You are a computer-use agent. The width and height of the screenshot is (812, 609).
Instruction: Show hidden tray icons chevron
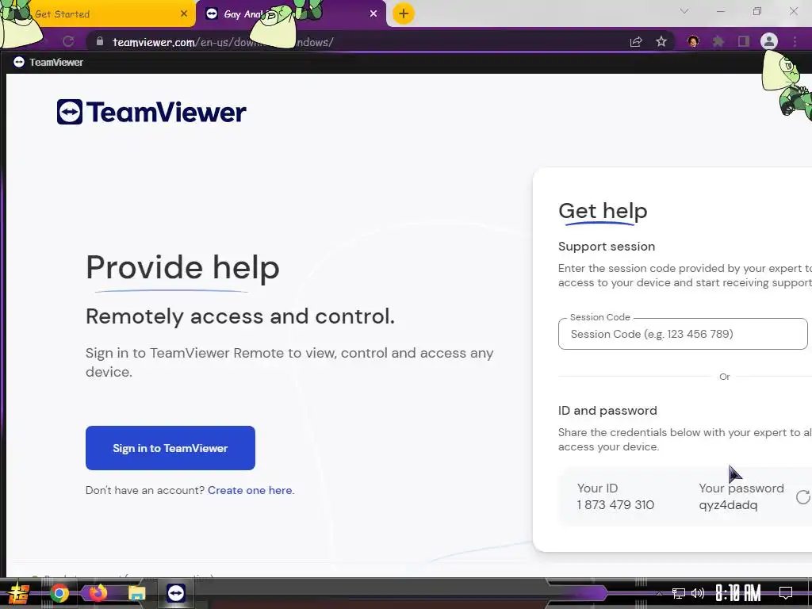659,593
